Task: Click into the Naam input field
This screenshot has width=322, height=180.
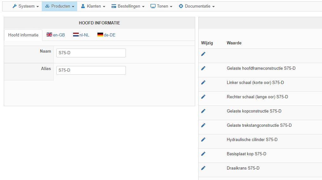Action: pos(91,53)
